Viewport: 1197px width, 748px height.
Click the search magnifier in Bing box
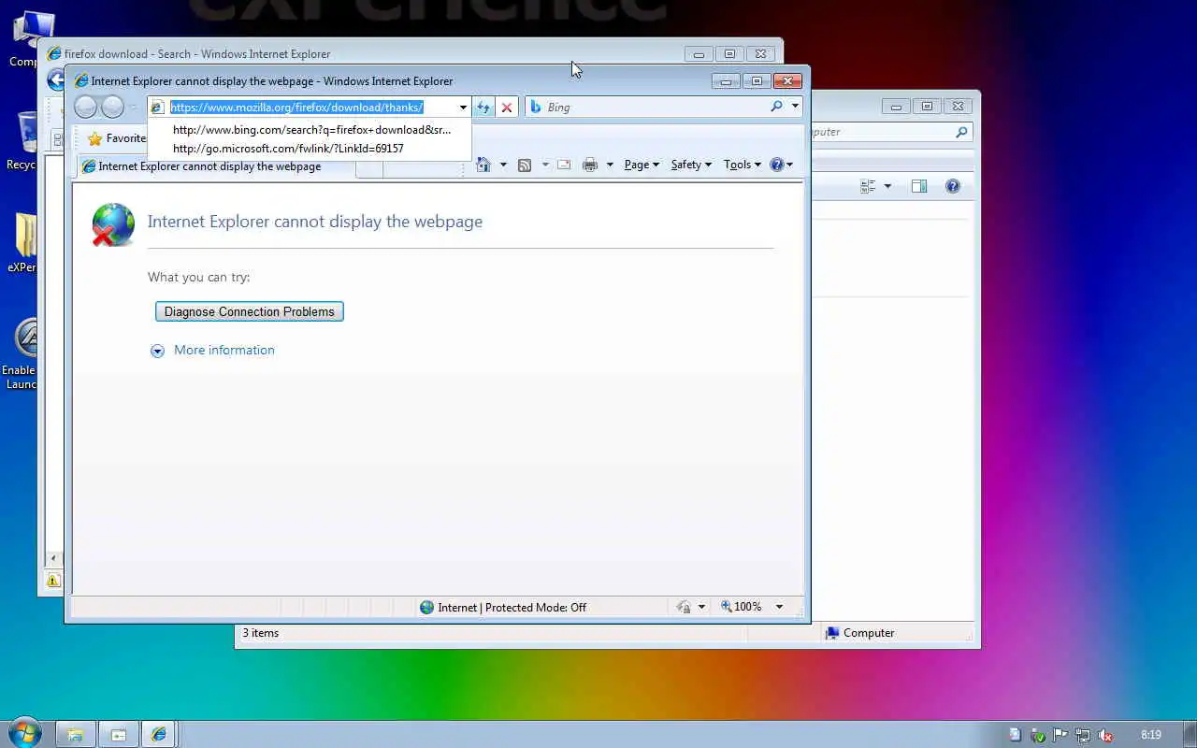coord(776,107)
